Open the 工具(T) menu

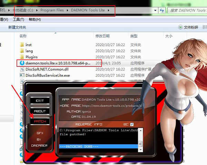19,20
